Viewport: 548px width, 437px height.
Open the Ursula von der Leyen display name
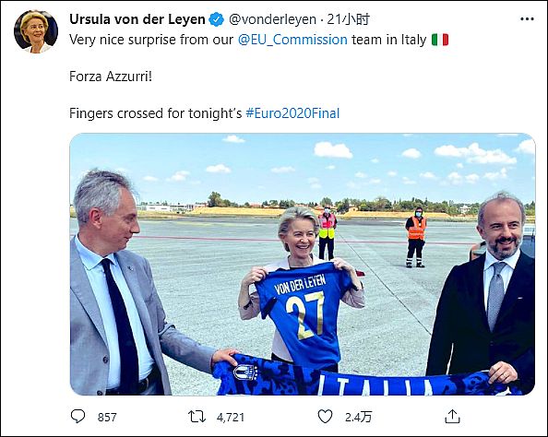[137, 19]
